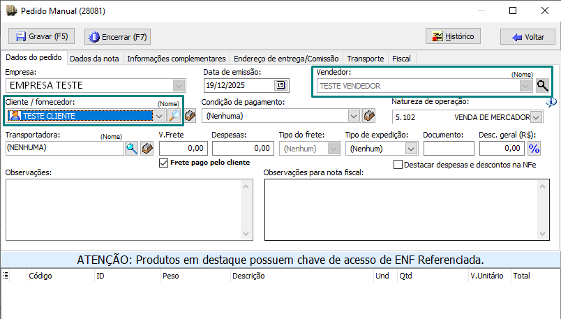This screenshot has height=319, width=561.
Task: Open the Tipo de expedição dropdown
Action: pyautogui.click(x=411, y=148)
